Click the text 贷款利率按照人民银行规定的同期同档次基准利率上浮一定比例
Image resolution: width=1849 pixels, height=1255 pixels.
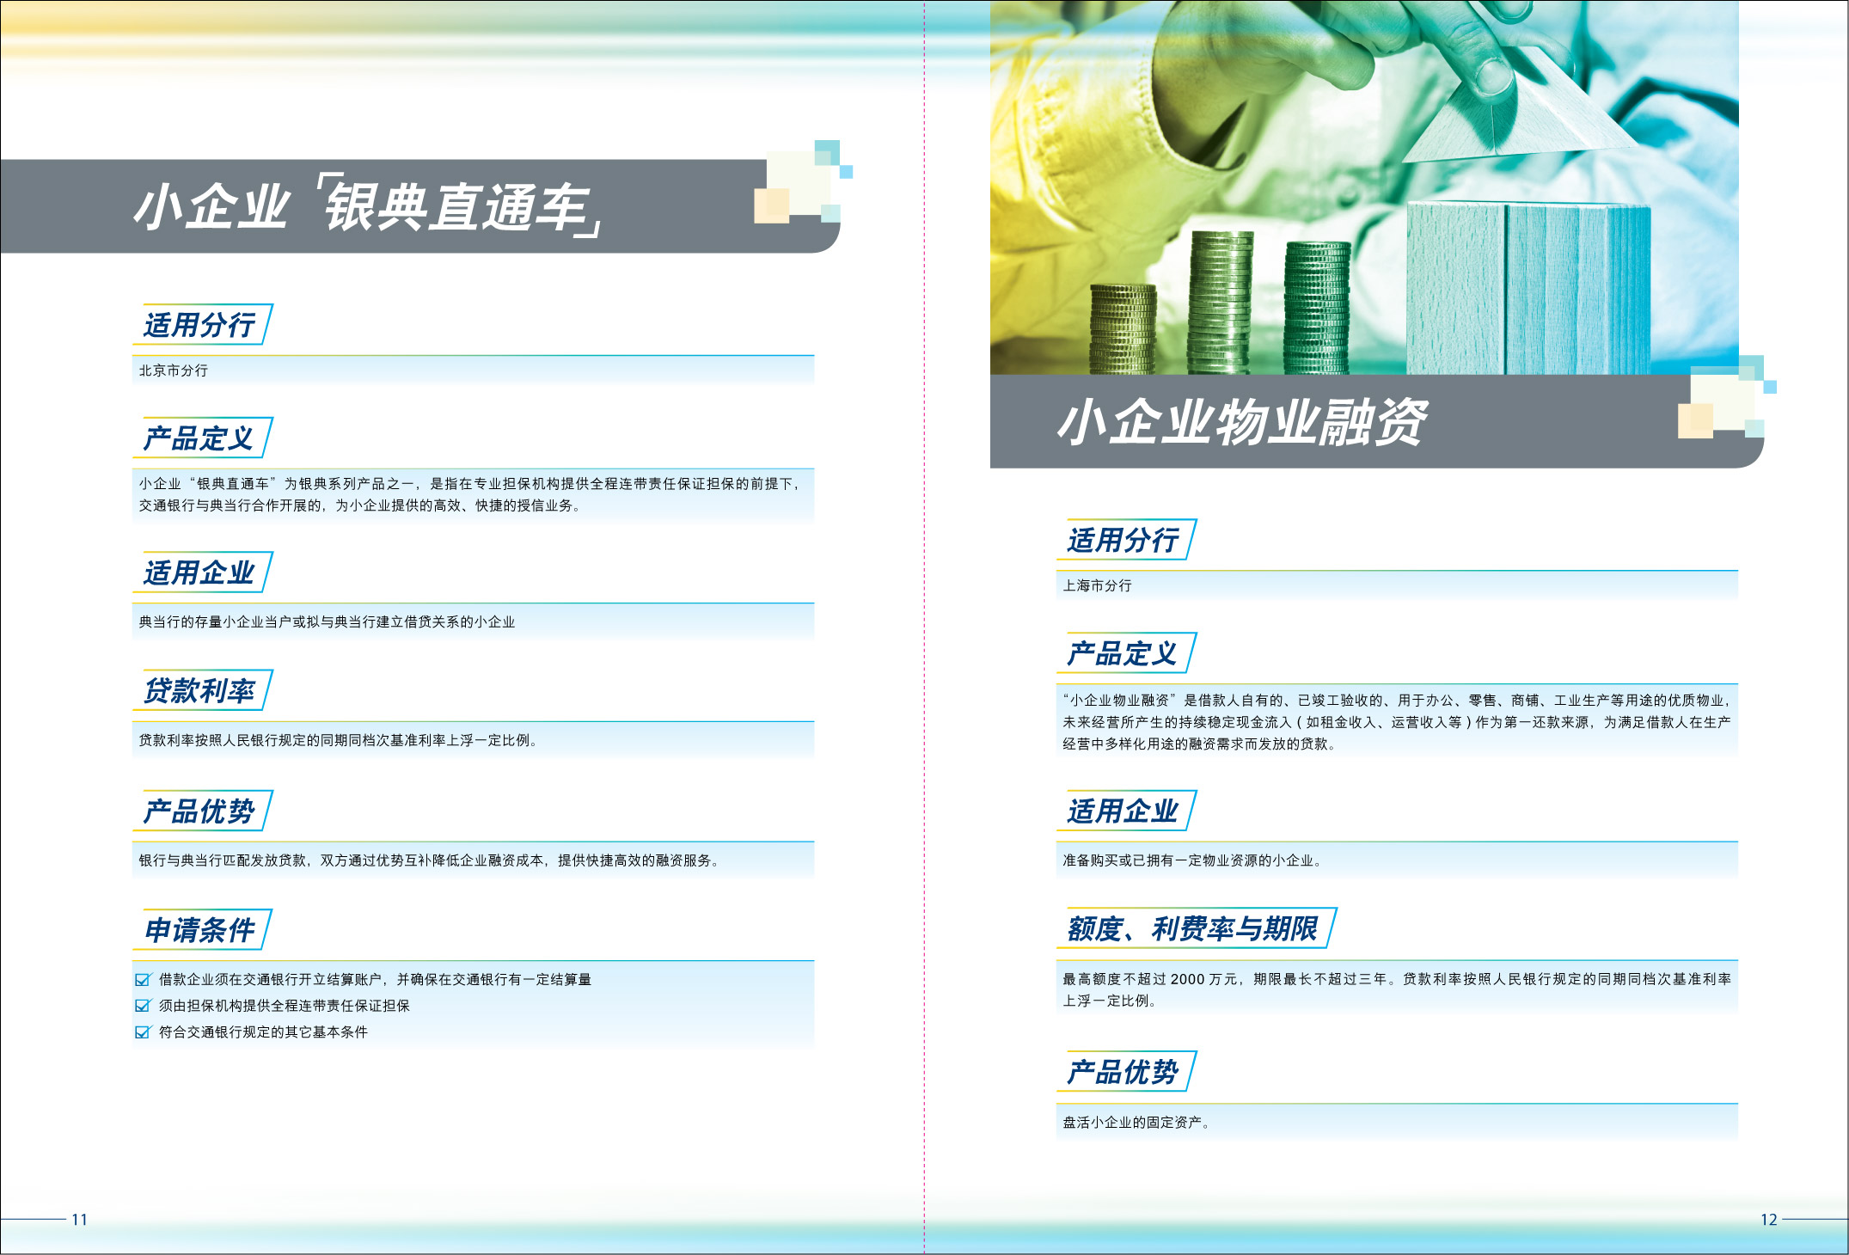click(x=338, y=740)
